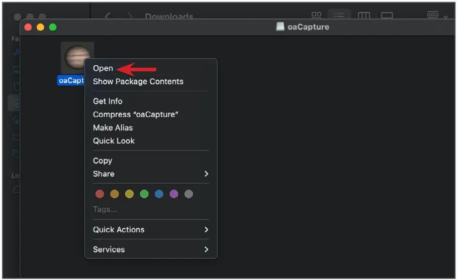Open the Finder group-by dropdown
Screen dimensions: 458x280
pos(436,16)
